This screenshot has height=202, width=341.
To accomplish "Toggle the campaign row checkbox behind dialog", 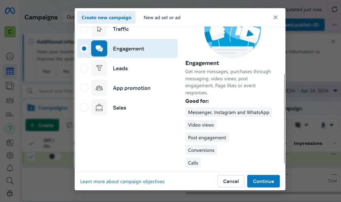I will (31, 156).
